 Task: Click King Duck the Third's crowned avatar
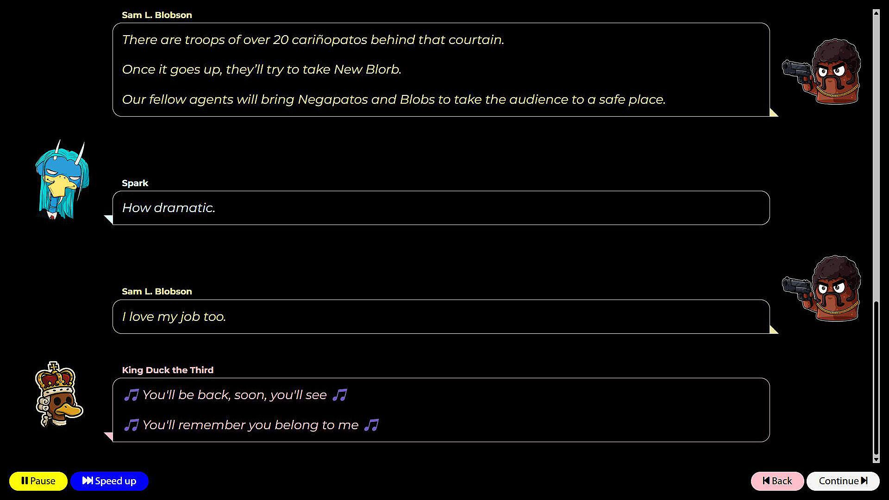tap(58, 395)
